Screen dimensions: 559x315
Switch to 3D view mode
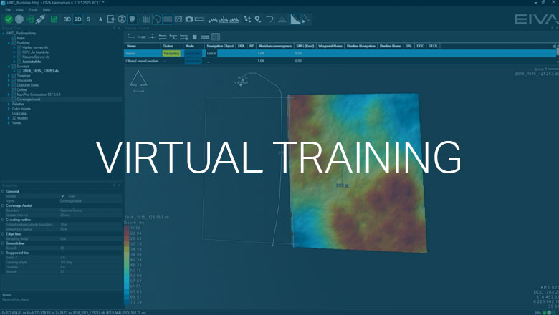67,19
